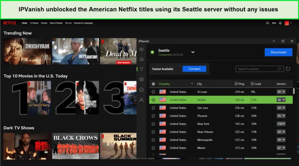
Task: Go to the IPVanish home icon
Action: (141, 59)
